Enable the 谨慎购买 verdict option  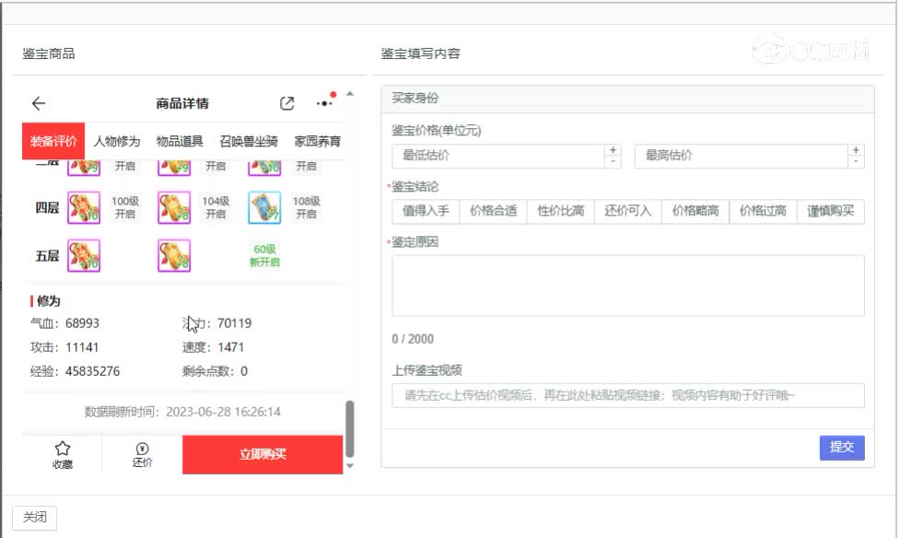click(x=829, y=211)
